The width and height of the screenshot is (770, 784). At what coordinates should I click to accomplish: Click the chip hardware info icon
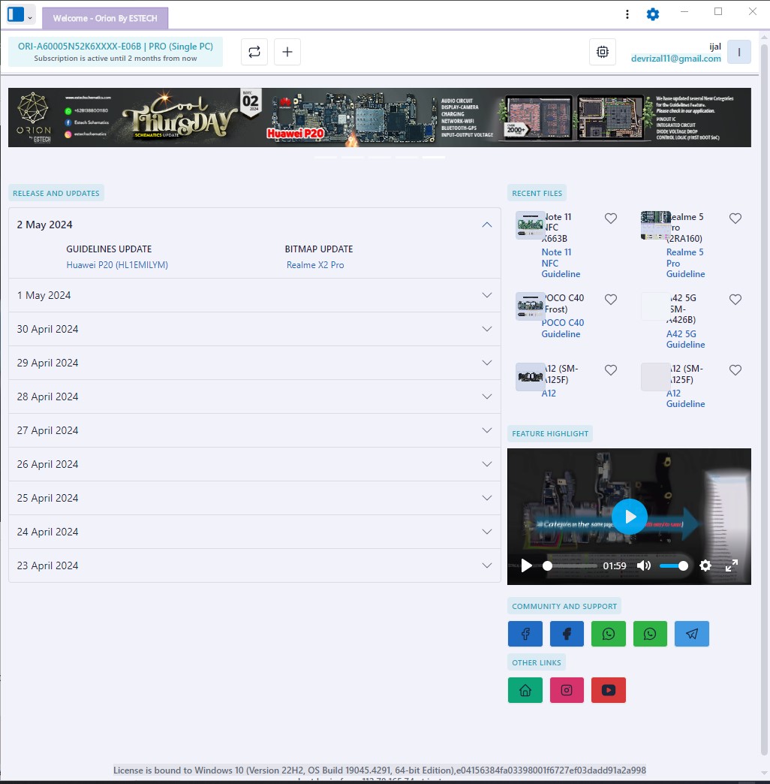603,52
